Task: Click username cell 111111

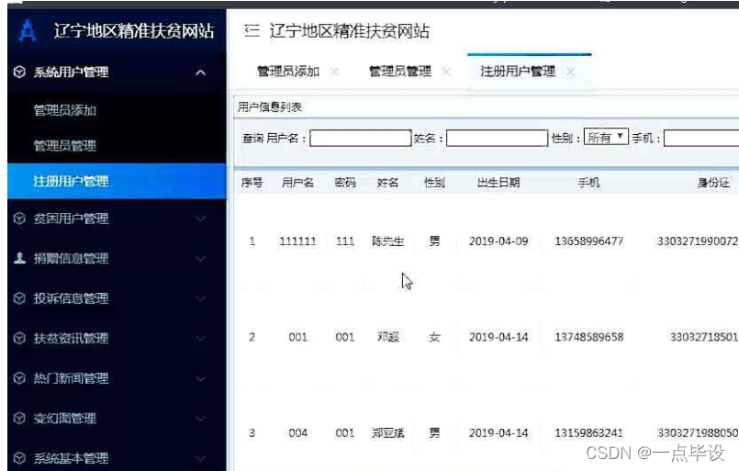Action: tap(297, 241)
